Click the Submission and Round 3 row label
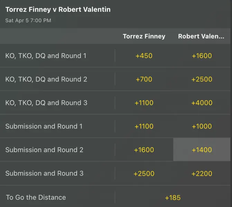Image resolution: width=232 pixels, height=207 pixels. [44, 173]
